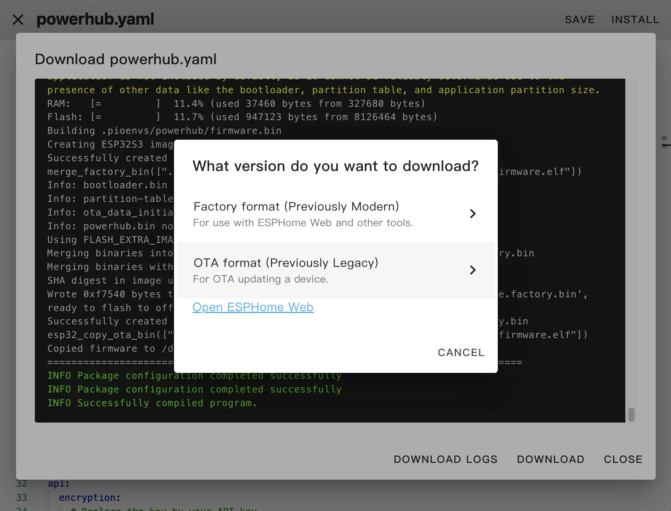This screenshot has height=511, width=671.
Task: Click the DOWNLOAD button next to CLOSE
Action: click(x=550, y=459)
